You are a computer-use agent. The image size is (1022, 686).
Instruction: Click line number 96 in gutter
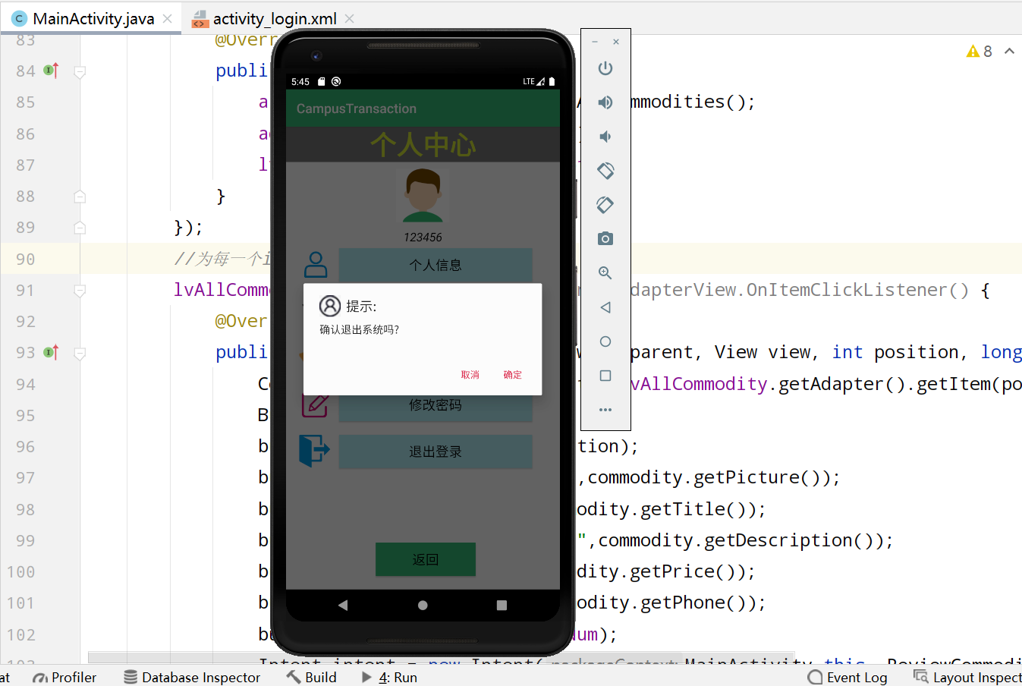(25, 446)
